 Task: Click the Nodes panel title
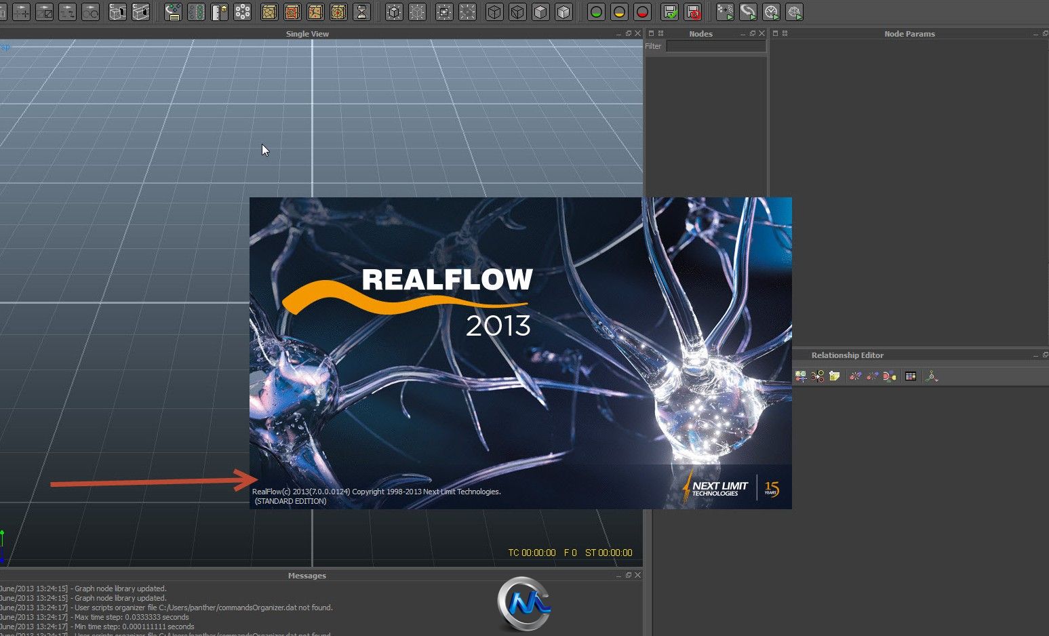[x=700, y=34]
